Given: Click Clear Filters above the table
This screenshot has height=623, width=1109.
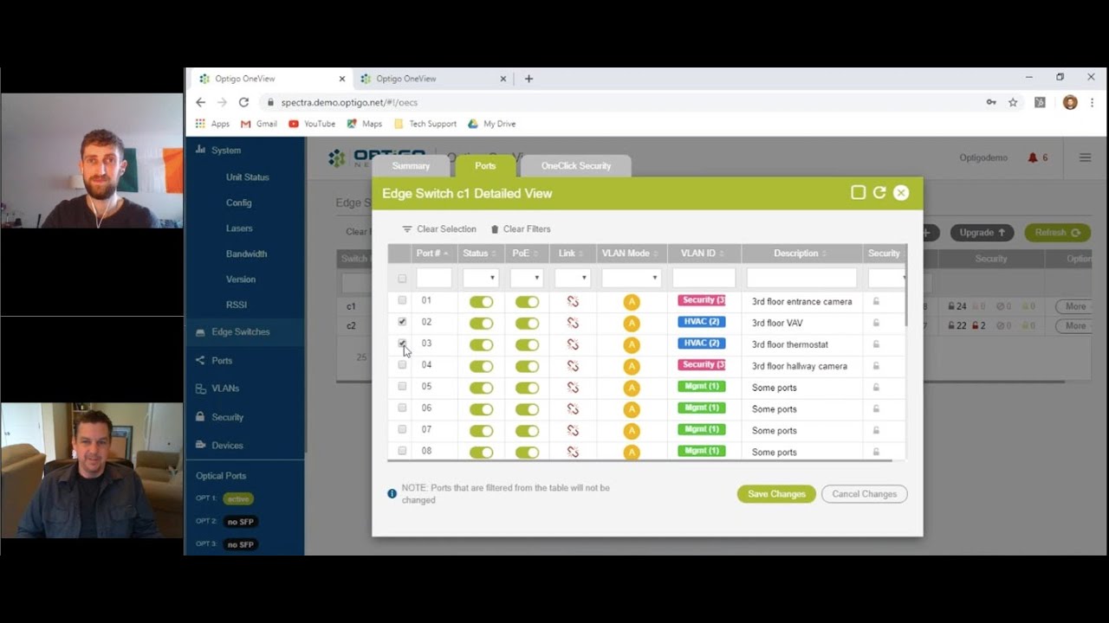Looking at the screenshot, I should [521, 229].
